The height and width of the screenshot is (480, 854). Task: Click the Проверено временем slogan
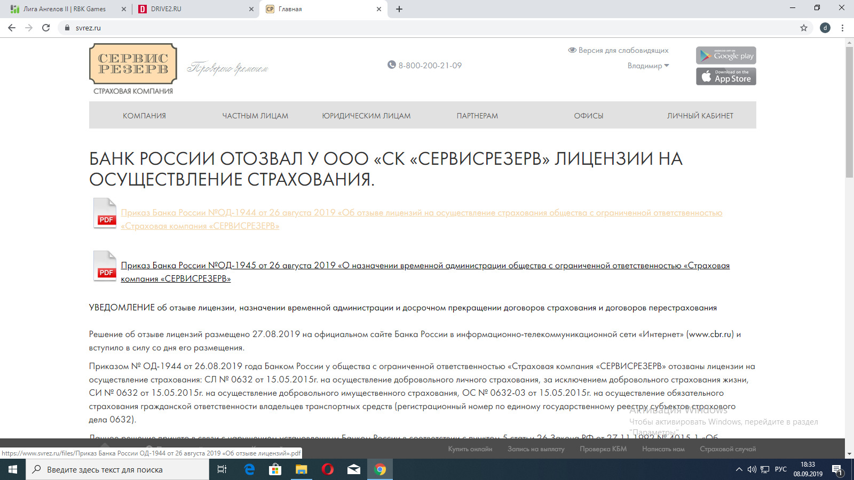[x=227, y=68]
